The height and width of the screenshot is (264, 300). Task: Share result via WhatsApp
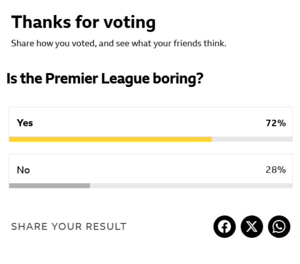pyautogui.click(x=279, y=226)
